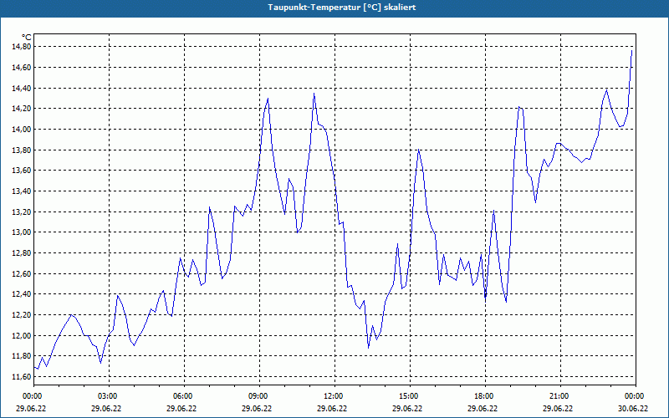Click the 09:00 time axis label
This screenshot has height=418, width=669.
click(260, 396)
